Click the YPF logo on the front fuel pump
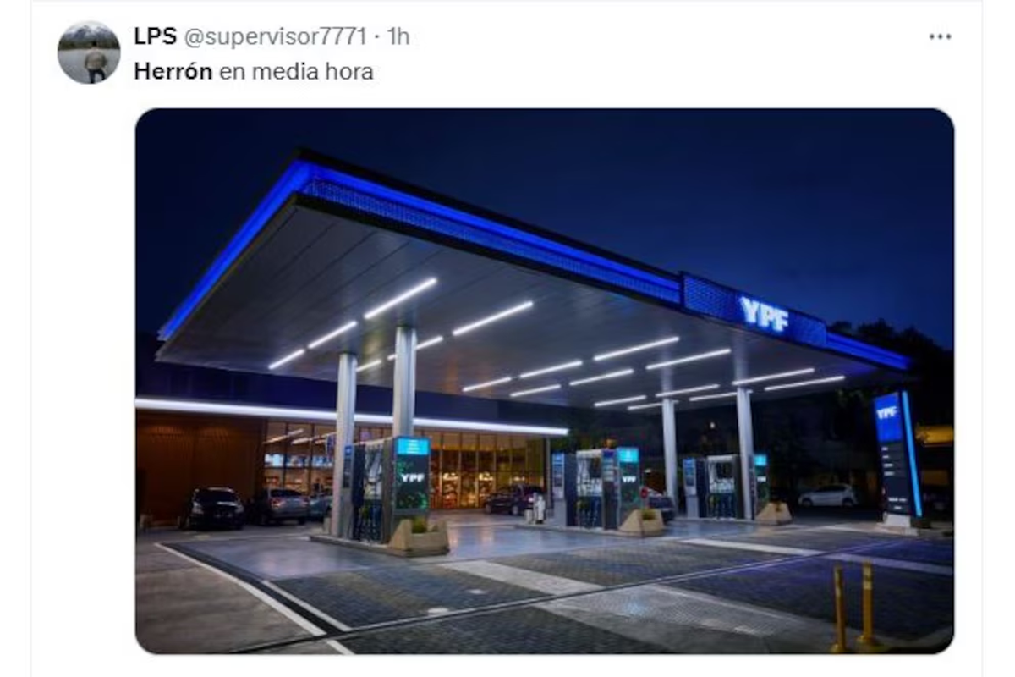 pyautogui.click(x=412, y=477)
